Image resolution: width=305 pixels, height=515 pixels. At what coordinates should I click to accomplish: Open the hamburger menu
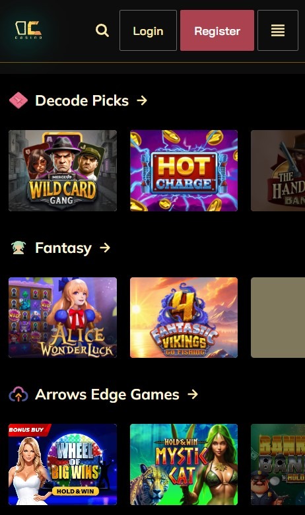[x=278, y=30]
